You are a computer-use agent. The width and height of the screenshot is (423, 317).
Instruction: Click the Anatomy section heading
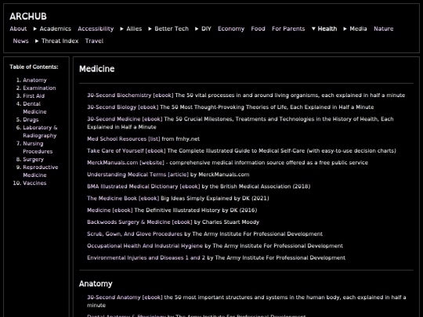point(96,283)
